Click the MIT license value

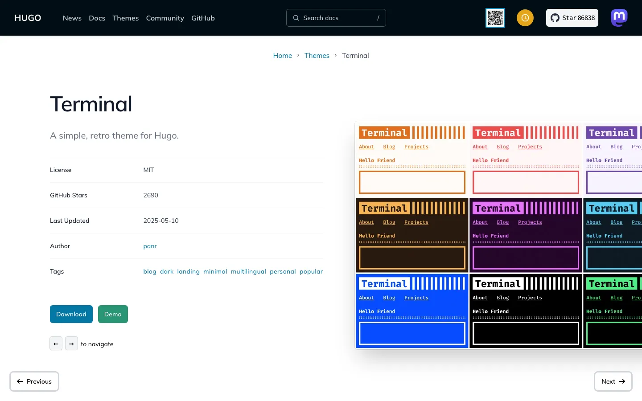[148, 170]
